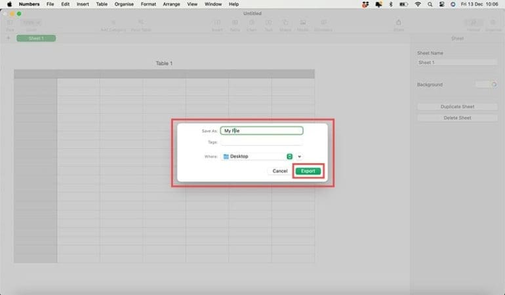Open the Edit menu
505x295 pixels.
pyautogui.click(x=66, y=4)
